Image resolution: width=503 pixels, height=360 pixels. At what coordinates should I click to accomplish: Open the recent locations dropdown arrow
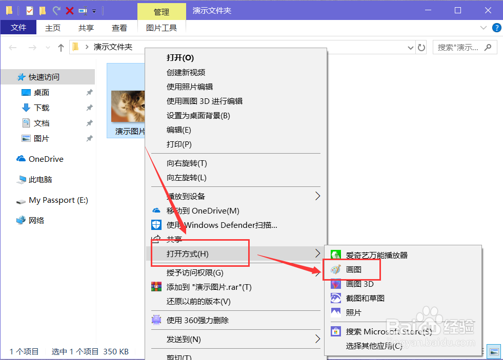point(48,48)
